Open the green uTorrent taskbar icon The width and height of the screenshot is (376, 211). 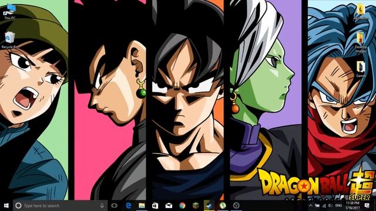223,206
